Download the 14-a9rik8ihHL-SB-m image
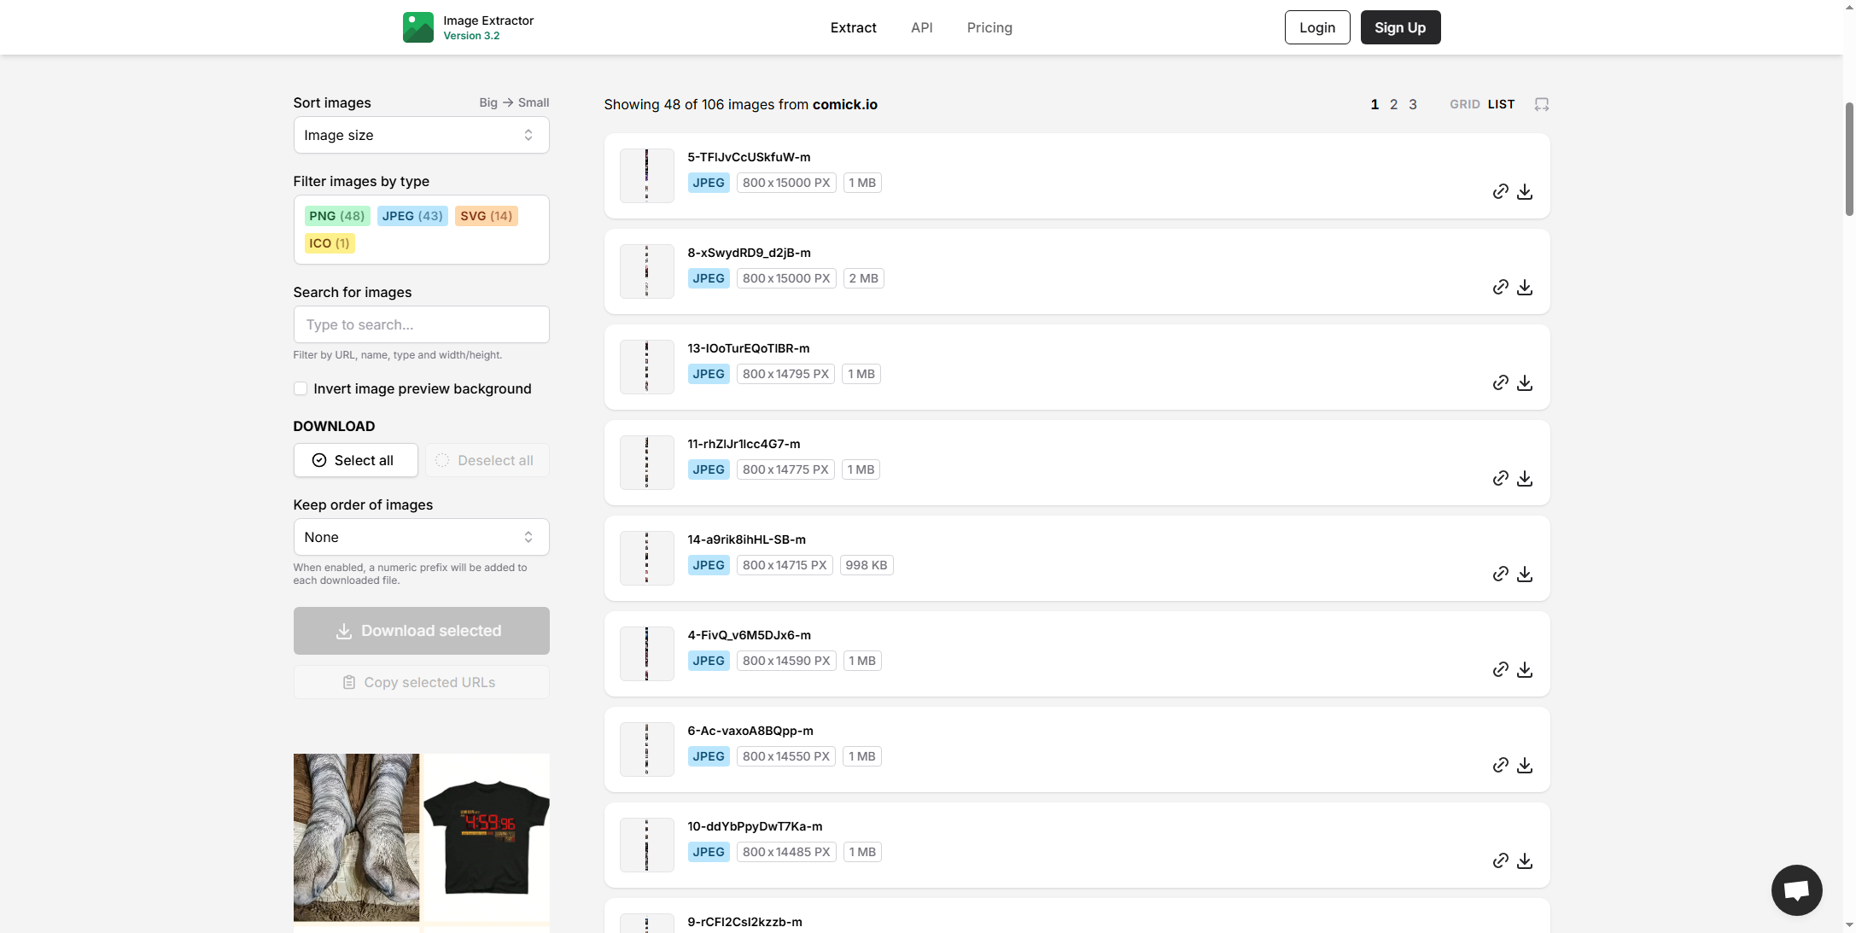1856x933 pixels. [1525, 574]
